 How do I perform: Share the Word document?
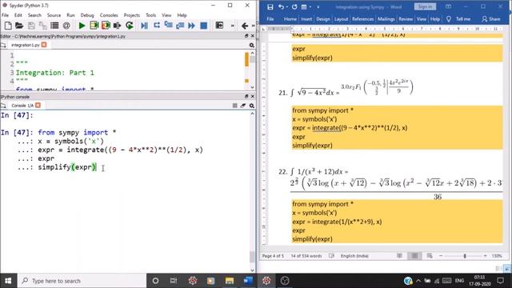(491, 19)
